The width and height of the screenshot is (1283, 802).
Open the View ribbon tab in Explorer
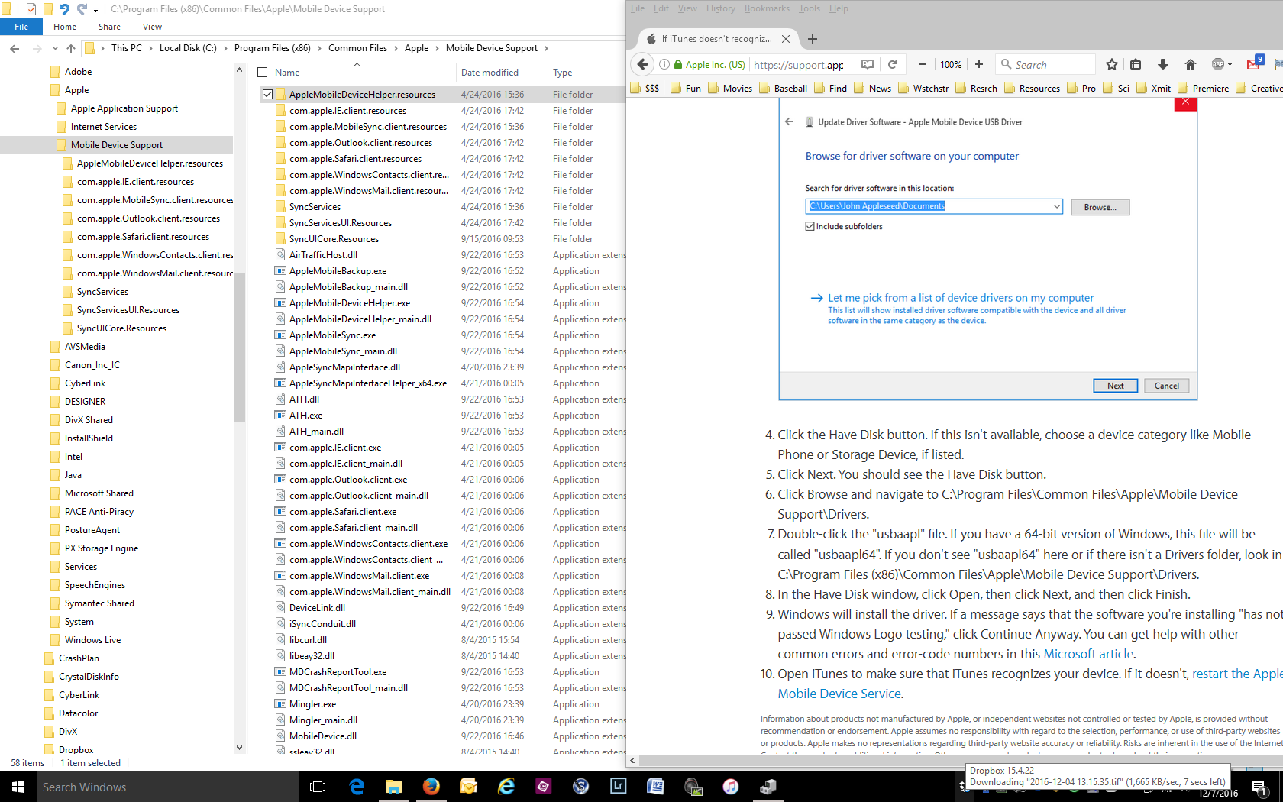[153, 27]
